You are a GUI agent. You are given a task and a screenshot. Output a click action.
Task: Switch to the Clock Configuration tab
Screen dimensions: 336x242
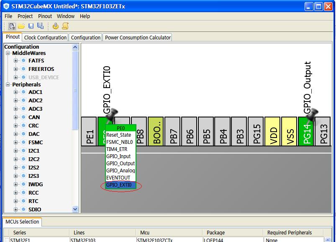tap(45, 37)
